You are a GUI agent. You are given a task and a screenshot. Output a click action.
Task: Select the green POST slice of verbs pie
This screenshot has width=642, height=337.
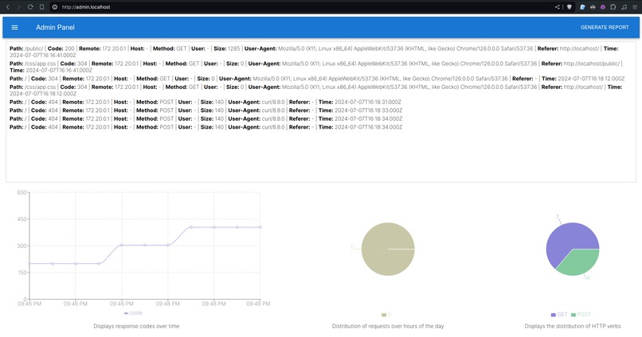[x=579, y=262]
